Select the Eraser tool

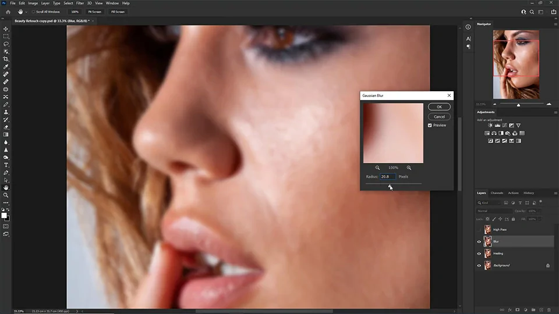click(x=6, y=127)
